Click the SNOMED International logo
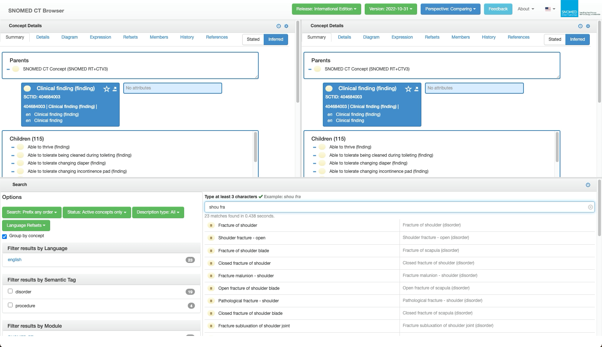 pos(580,9)
